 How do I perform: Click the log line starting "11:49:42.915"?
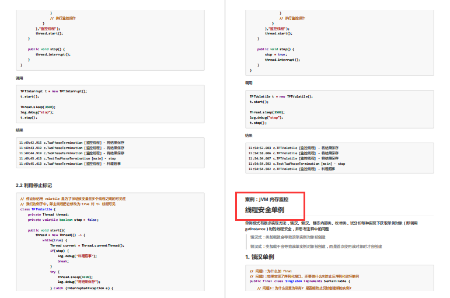click(72, 143)
